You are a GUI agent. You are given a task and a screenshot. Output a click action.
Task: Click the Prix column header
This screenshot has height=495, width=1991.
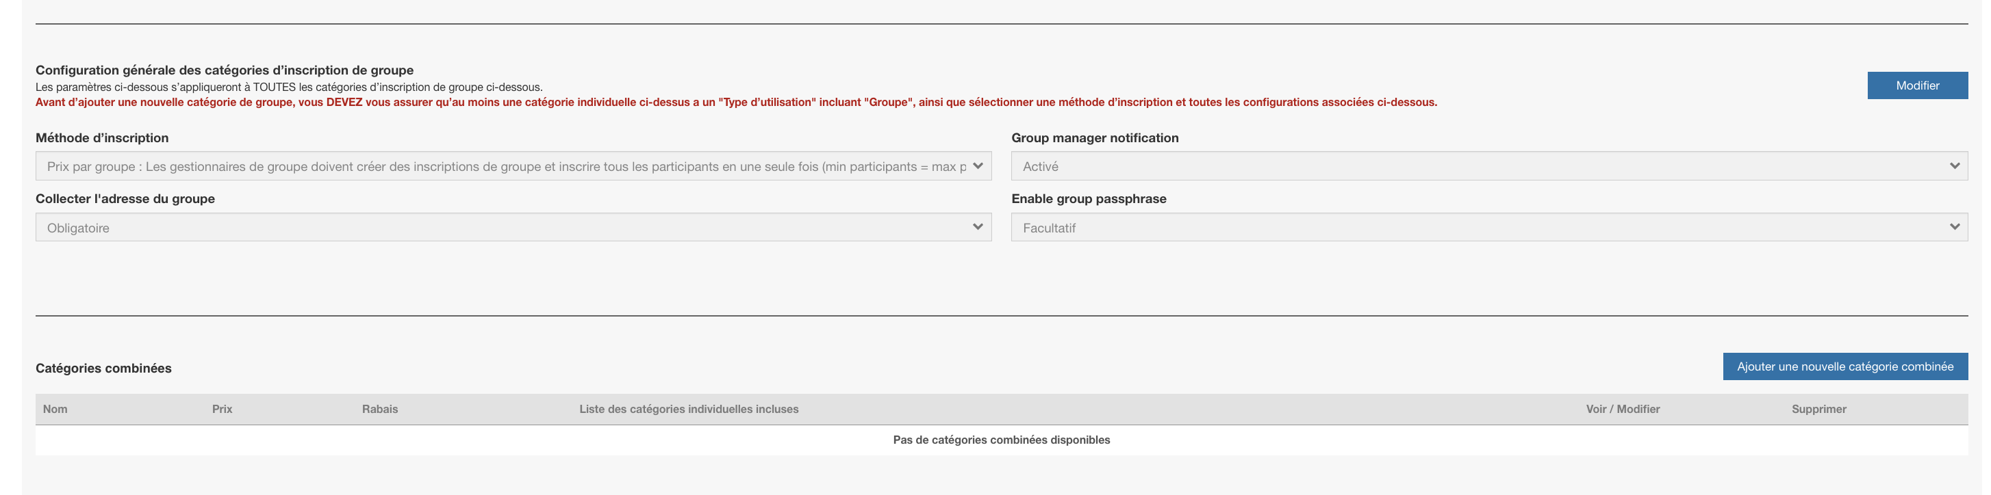[222, 410]
